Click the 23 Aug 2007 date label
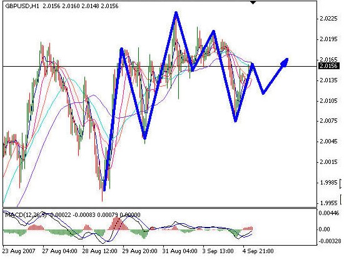The image size is (344, 260). (19, 251)
